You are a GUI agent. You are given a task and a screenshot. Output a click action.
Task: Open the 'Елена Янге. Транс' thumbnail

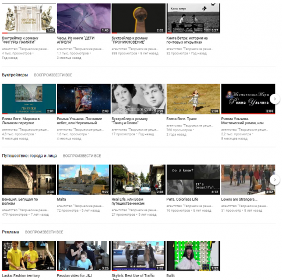coord(193,99)
